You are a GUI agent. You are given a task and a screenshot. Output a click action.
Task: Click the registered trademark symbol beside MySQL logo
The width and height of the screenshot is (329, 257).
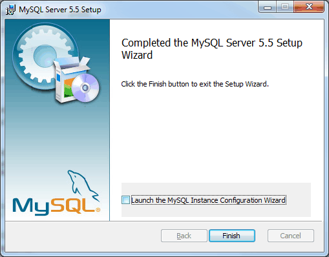98,210
